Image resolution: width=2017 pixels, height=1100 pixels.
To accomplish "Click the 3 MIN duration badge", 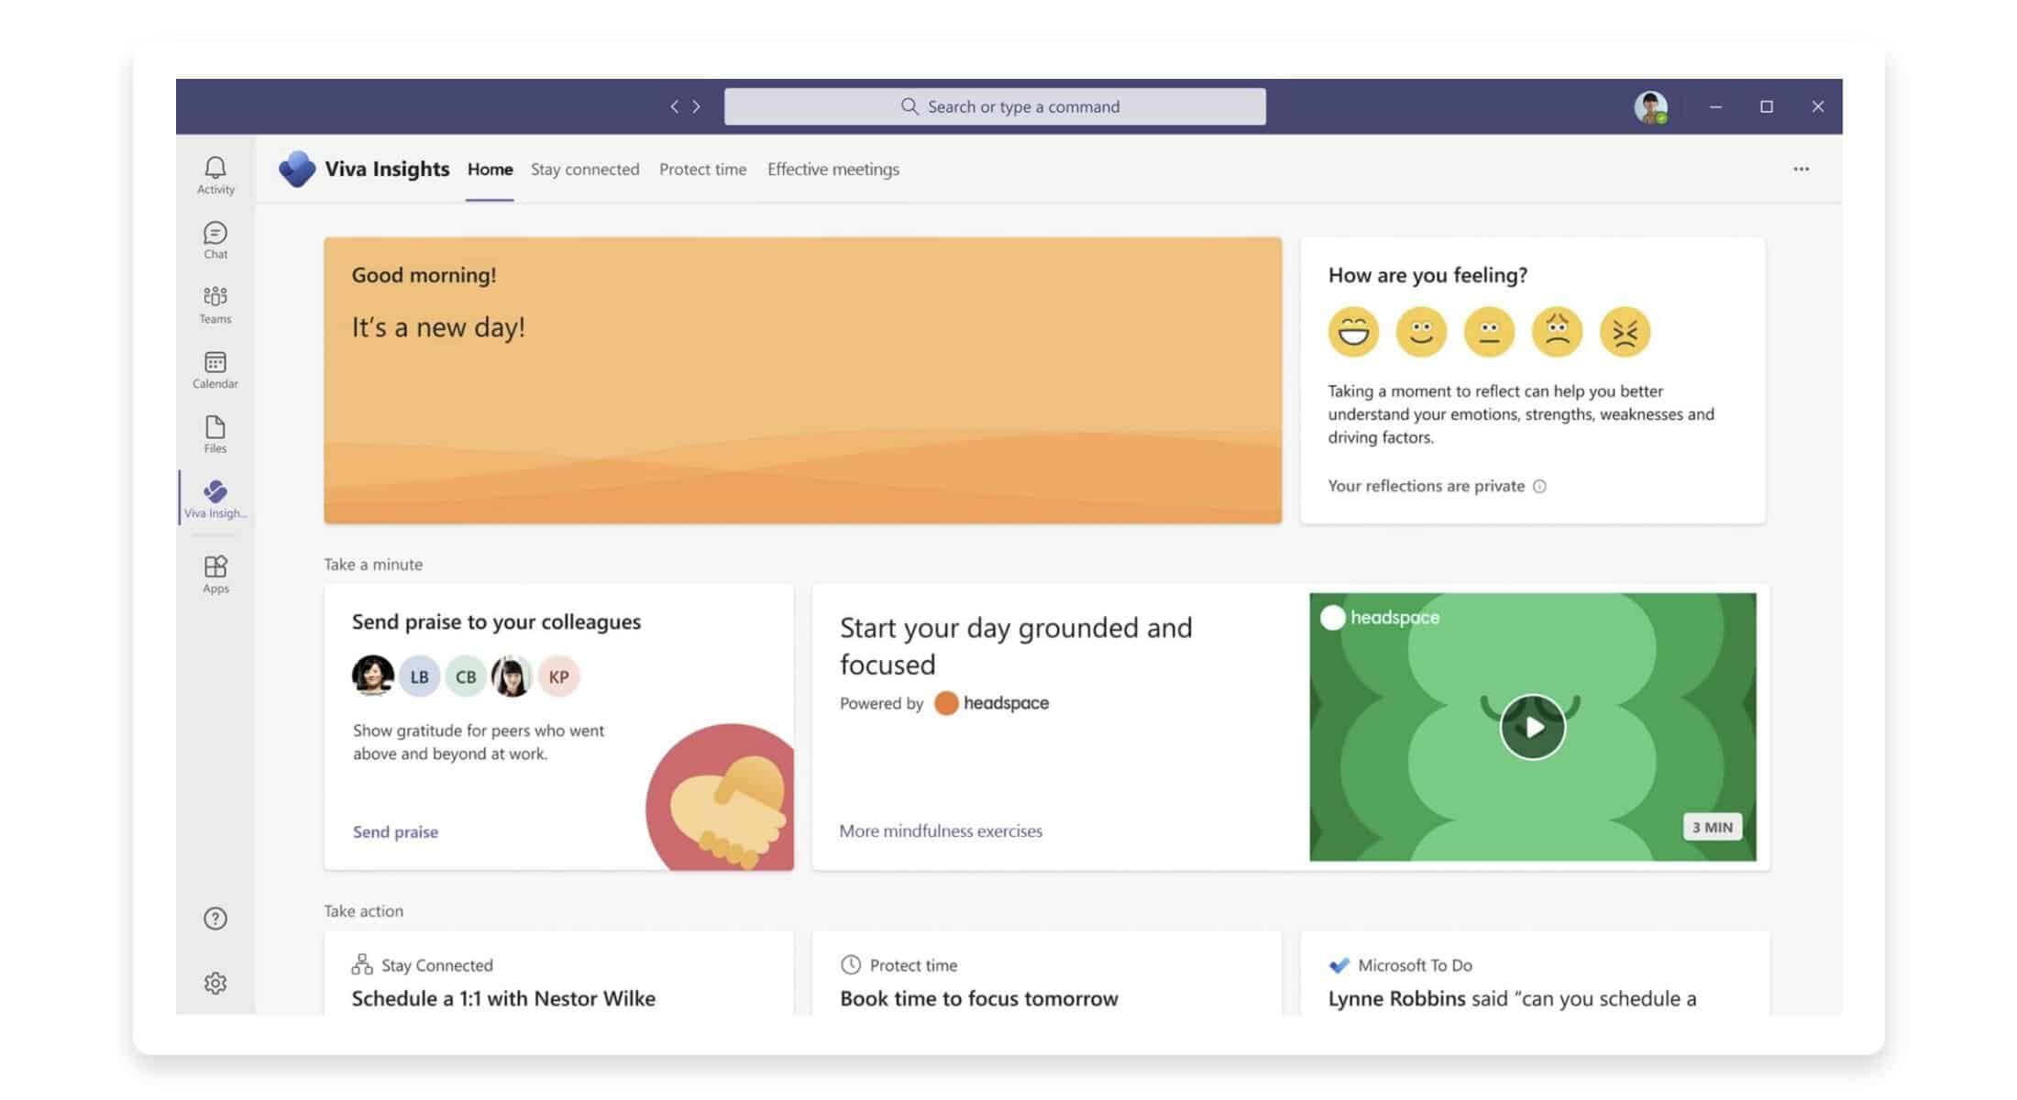I will click(x=1712, y=827).
